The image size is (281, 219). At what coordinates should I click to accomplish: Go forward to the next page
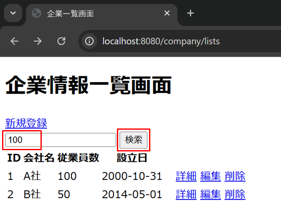tap(38, 41)
